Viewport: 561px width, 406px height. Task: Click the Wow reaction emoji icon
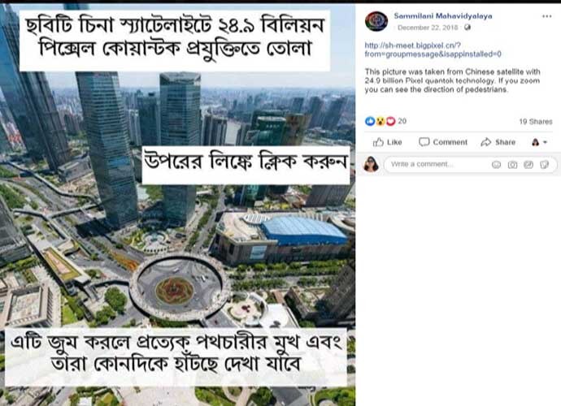click(x=381, y=121)
